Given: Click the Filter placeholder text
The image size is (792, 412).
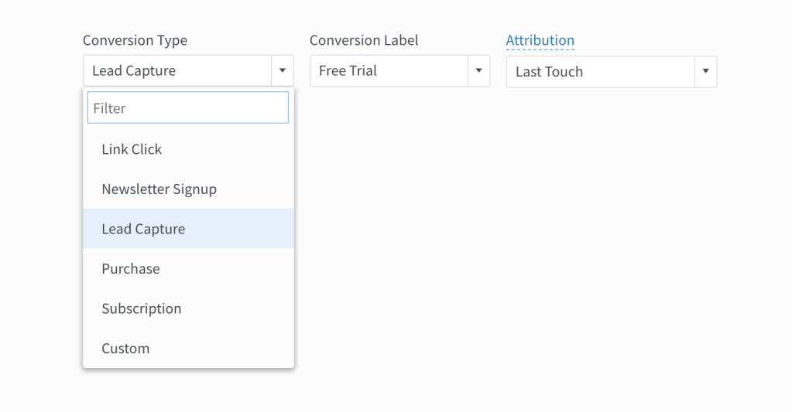Looking at the screenshot, I should coord(109,108).
